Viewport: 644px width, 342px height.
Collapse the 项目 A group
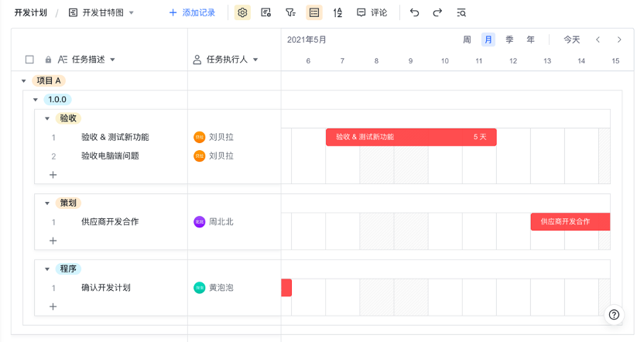24,80
